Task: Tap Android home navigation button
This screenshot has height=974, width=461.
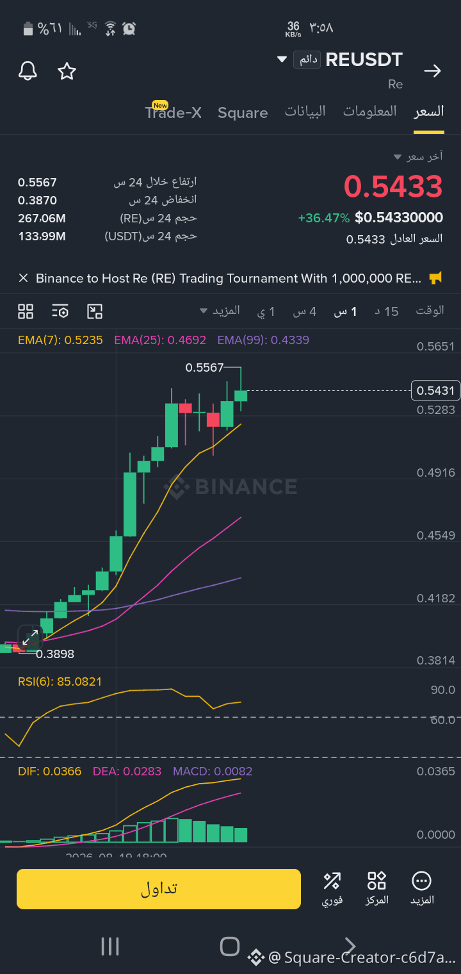Action: pyautogui.click(x=230, y=946)
